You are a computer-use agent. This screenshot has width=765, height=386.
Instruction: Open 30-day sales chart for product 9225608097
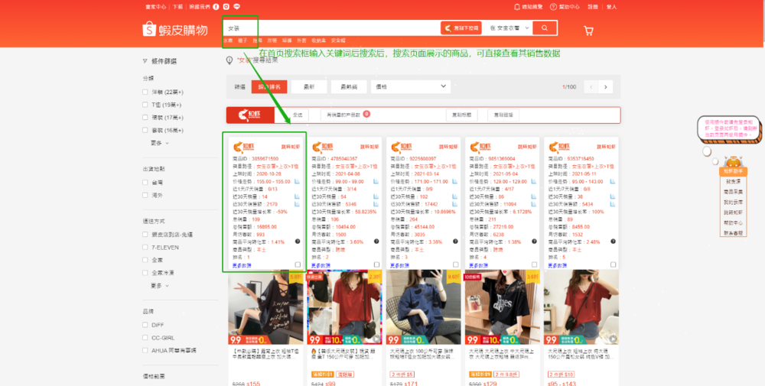(454, 196)
